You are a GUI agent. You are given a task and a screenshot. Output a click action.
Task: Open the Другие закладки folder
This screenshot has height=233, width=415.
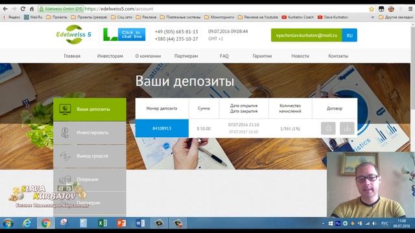(x=396, y=17)
